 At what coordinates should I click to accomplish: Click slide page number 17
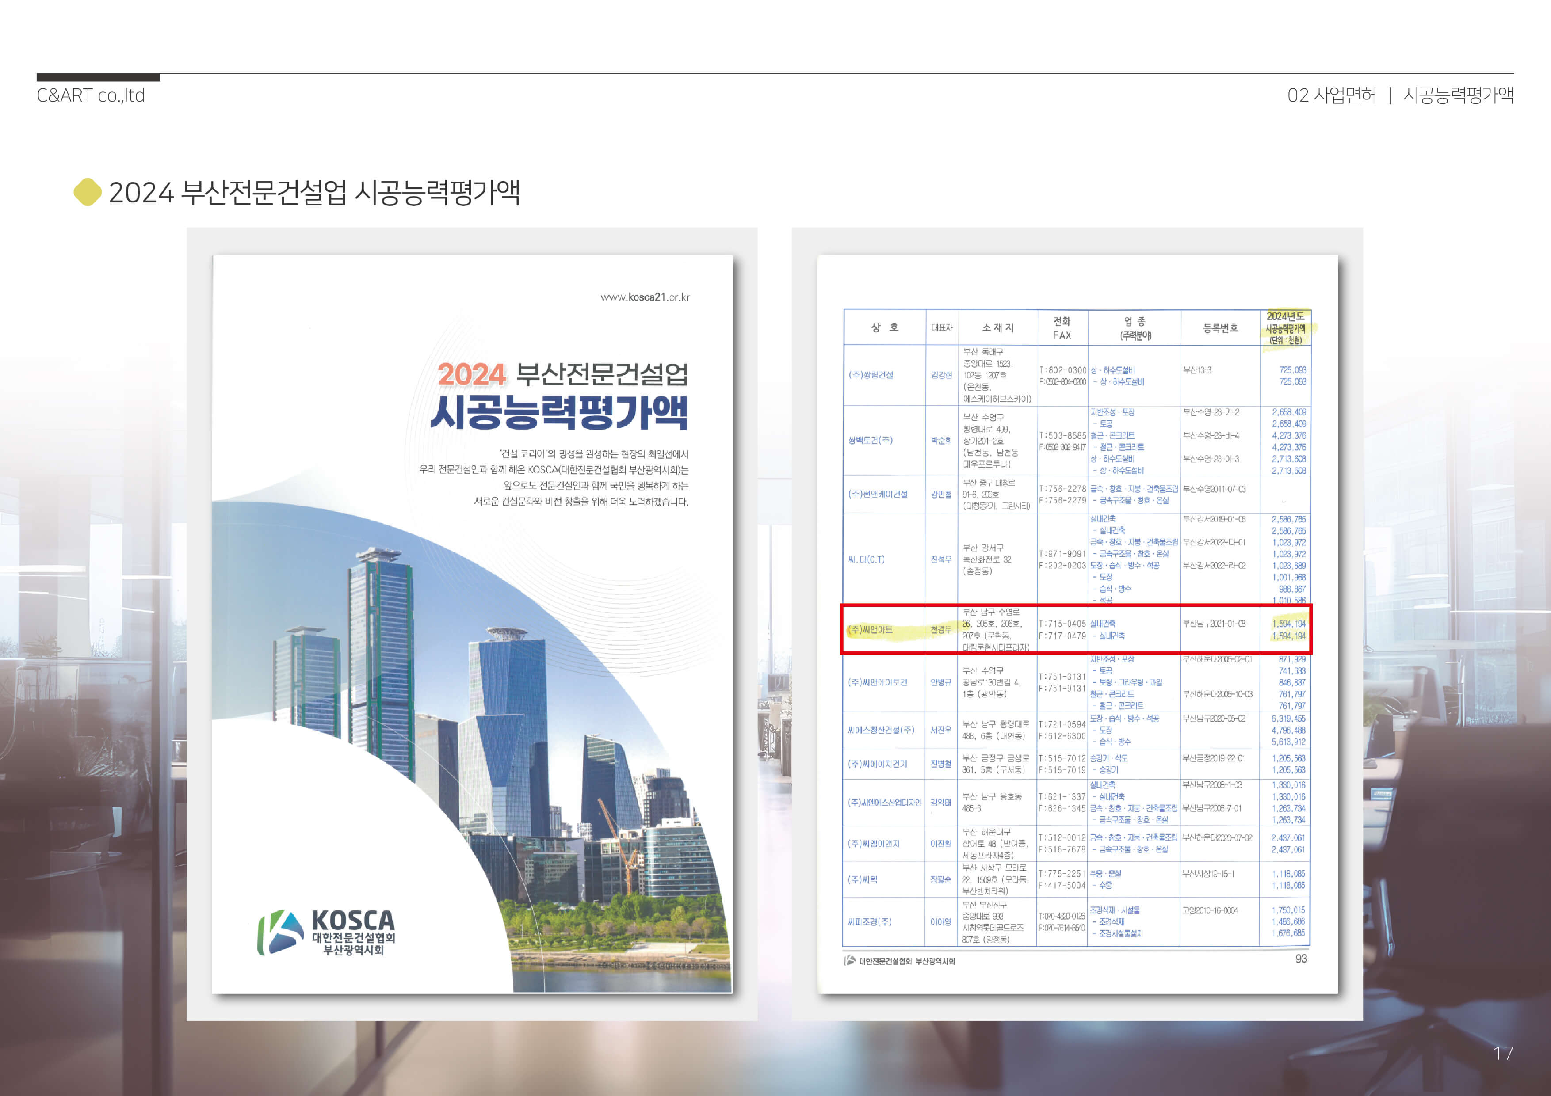pyautogui.click(x=1503, y=1054)
